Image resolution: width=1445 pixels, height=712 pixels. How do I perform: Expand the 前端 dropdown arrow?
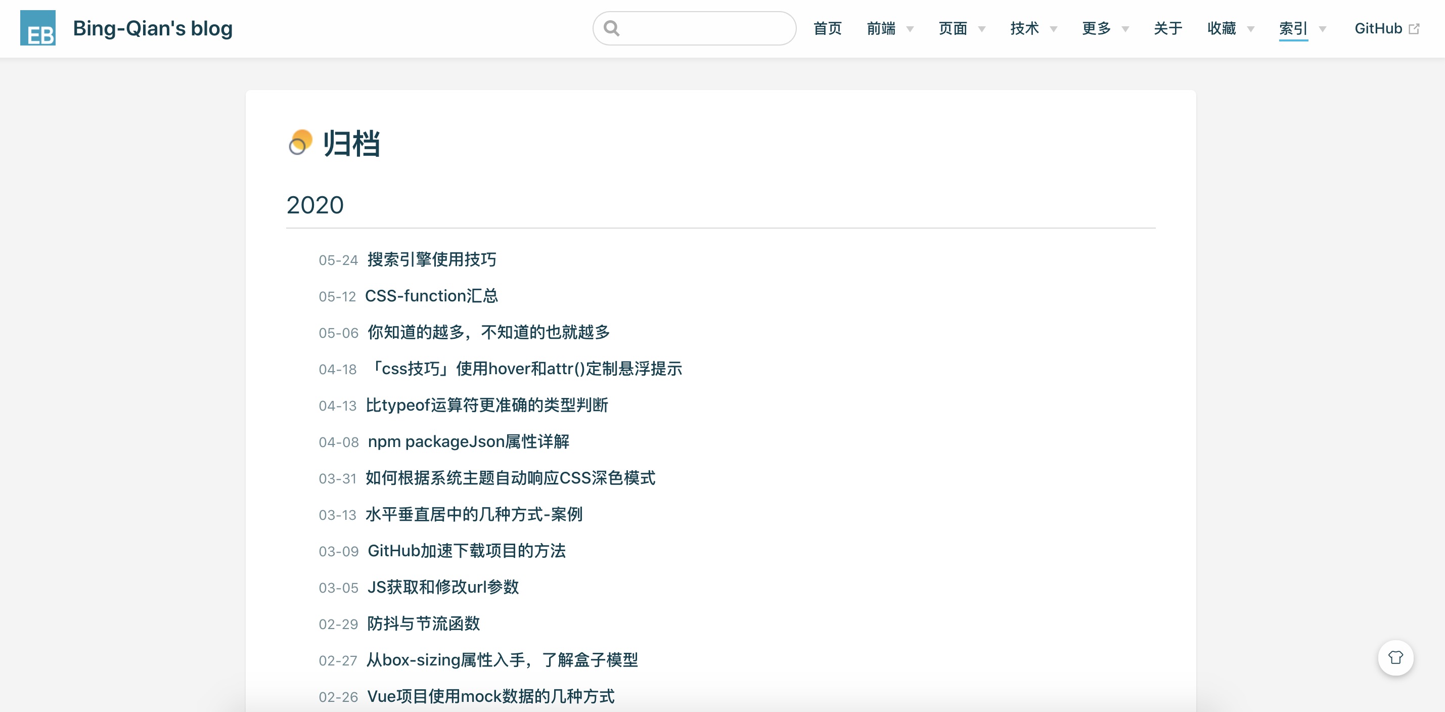pyautogui.click(x=910, y=29)
